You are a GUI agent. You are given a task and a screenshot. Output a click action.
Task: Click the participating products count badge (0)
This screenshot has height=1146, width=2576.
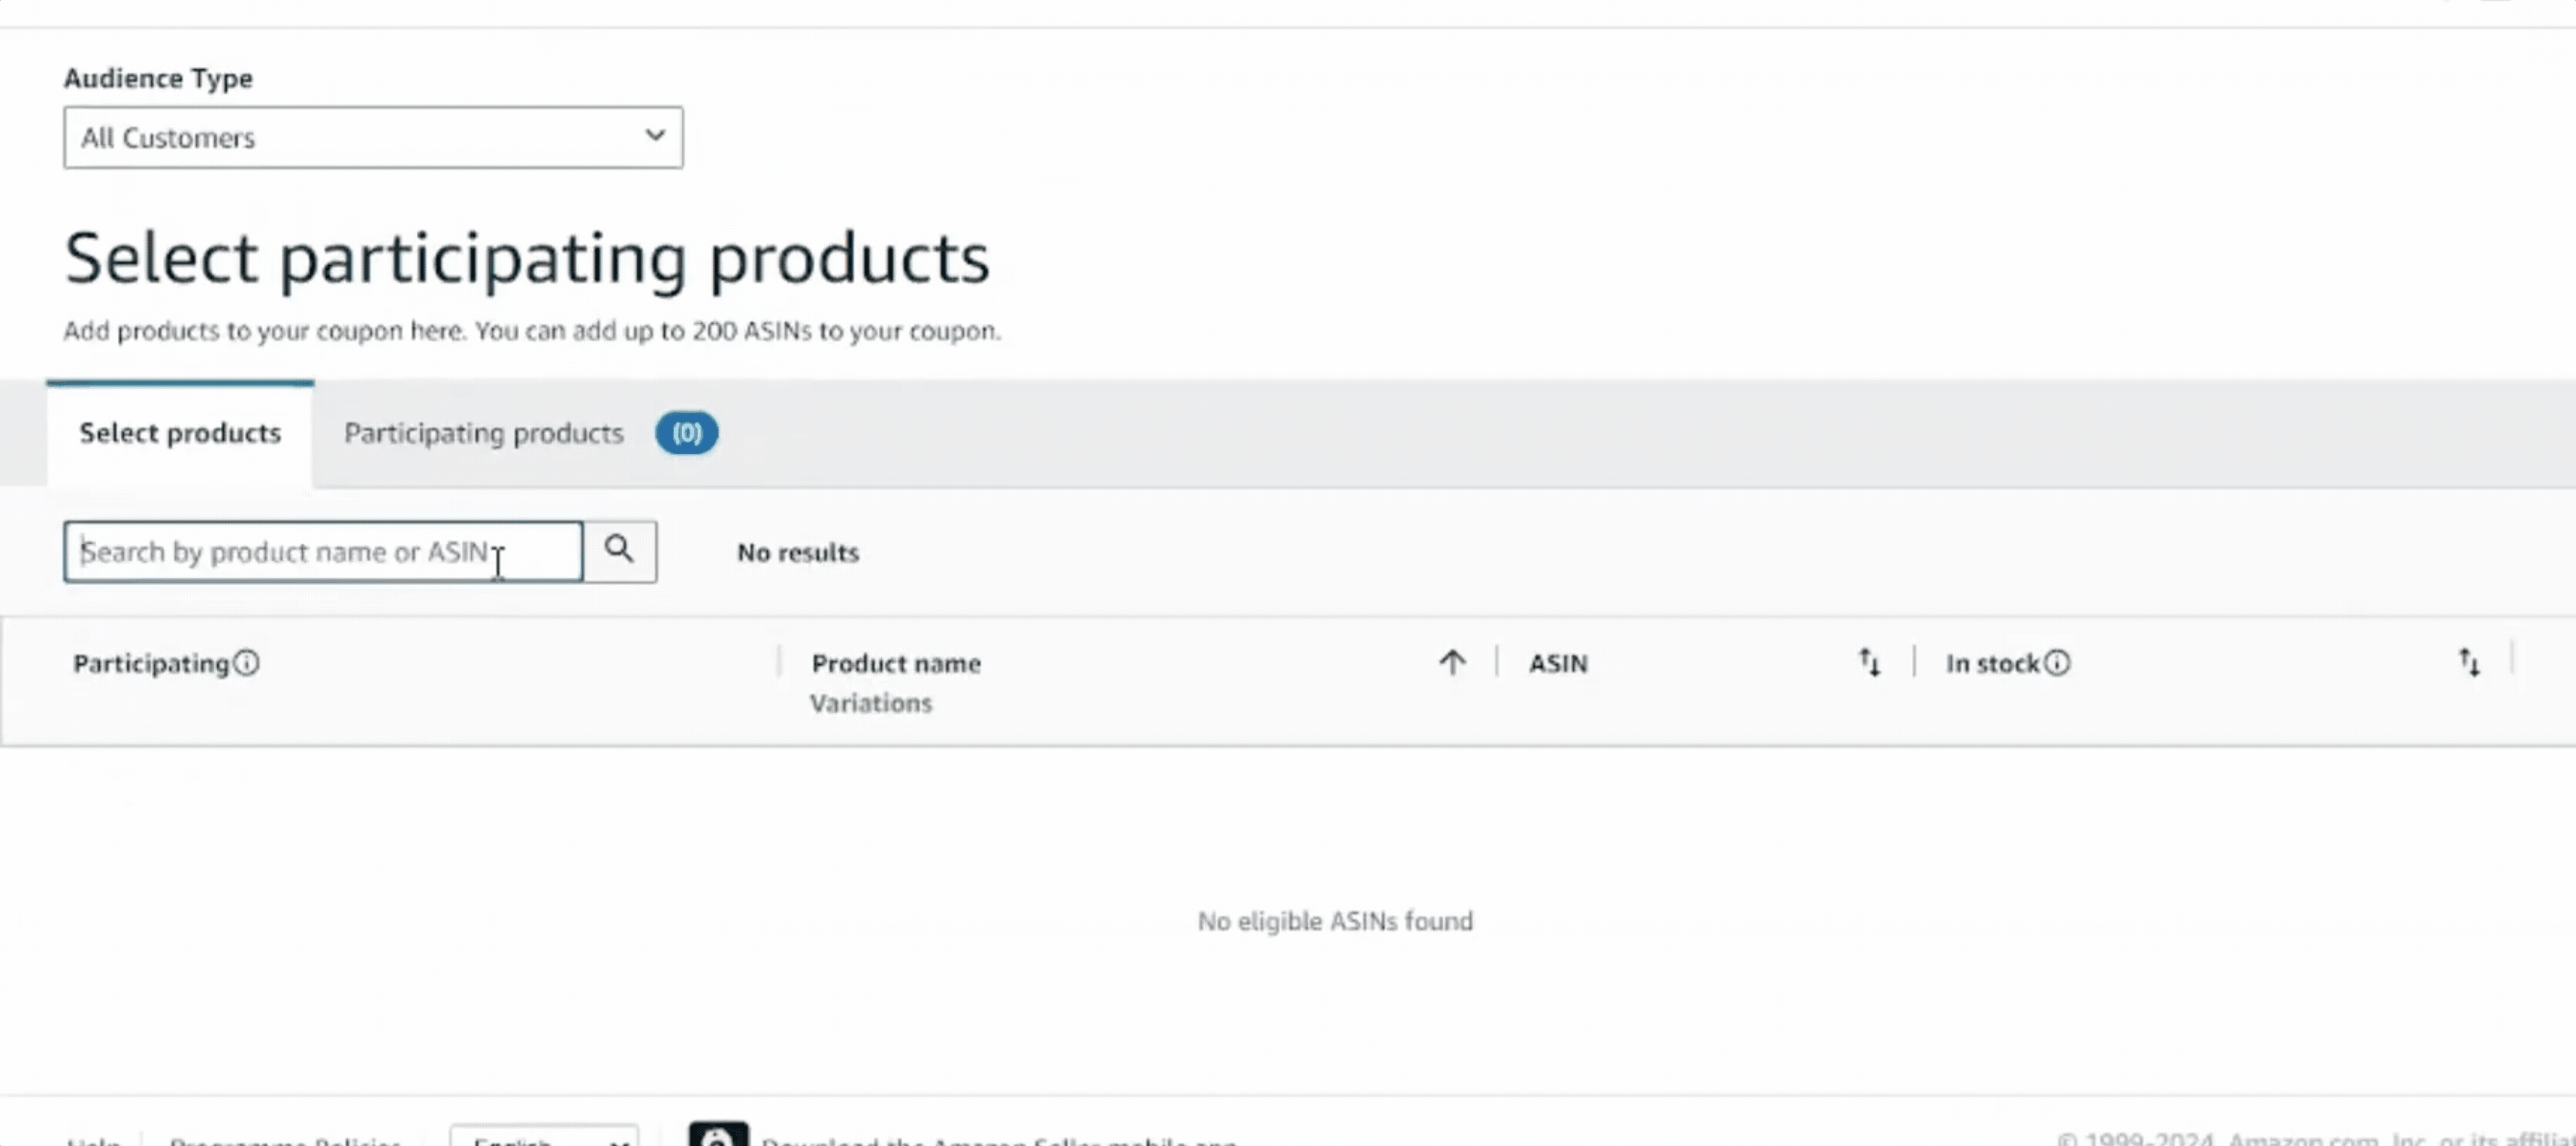coord(686,433)
